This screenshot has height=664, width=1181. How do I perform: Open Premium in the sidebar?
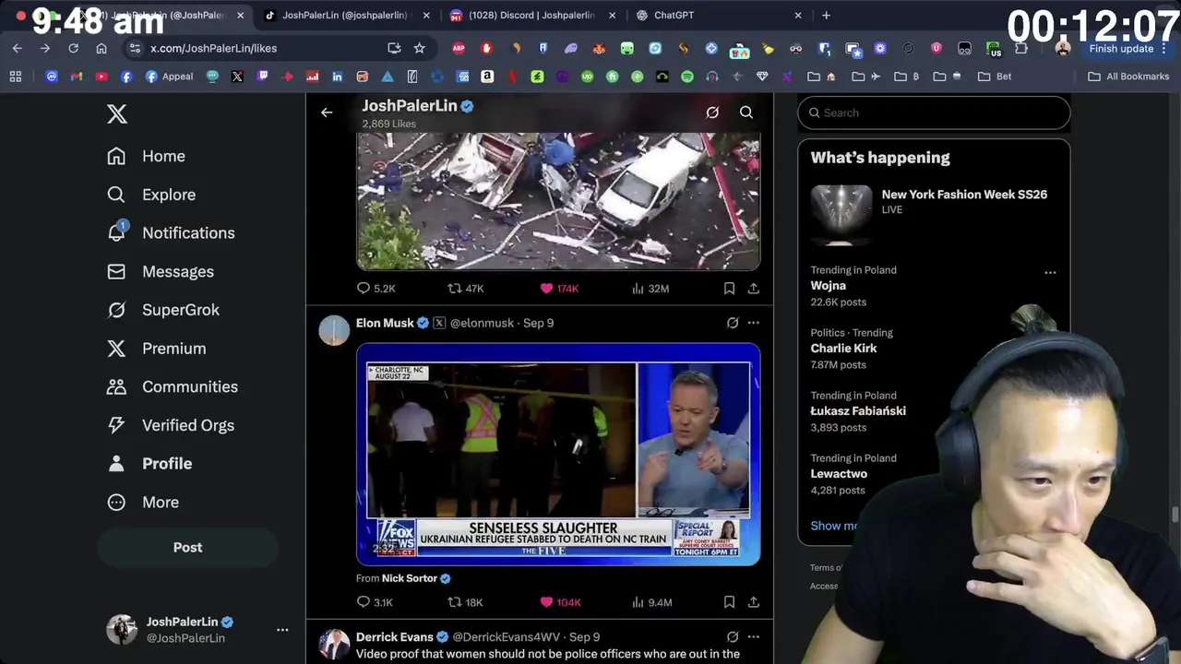point(156,349)
